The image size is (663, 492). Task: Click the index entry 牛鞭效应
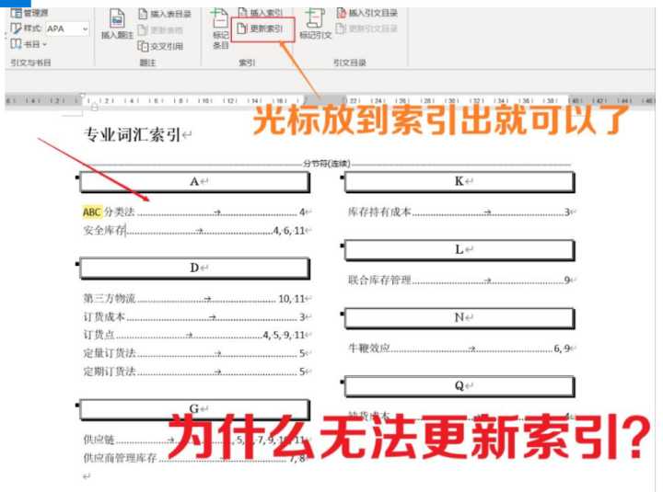[x=368, y=349]
